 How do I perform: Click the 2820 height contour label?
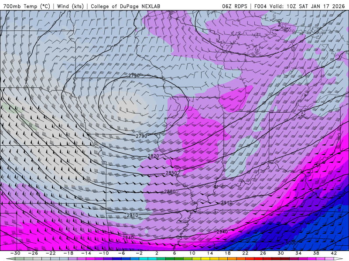pyautogui.click(x=154, y=156)
